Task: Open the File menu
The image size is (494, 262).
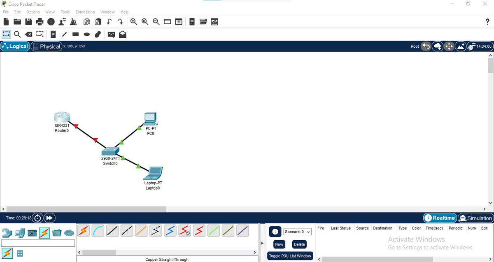Action: coord(6,12)
